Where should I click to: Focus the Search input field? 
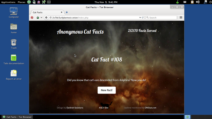coord(161,18)
